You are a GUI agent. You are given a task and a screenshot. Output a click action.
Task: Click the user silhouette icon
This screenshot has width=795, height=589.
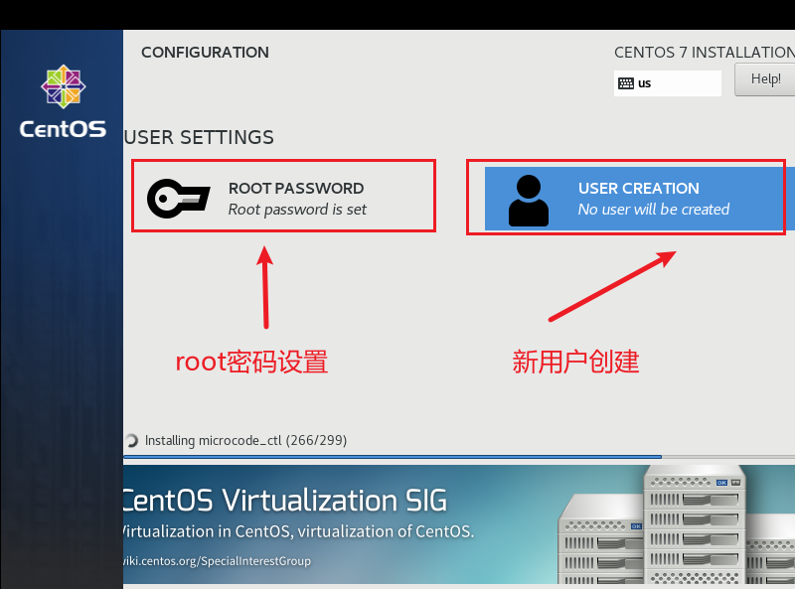pos(529,201)
